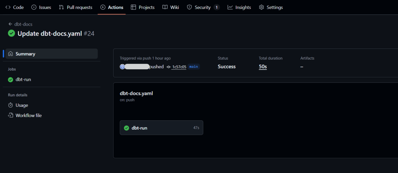Select Summary in the sidebar
The image size is (398, 173).
52,54
